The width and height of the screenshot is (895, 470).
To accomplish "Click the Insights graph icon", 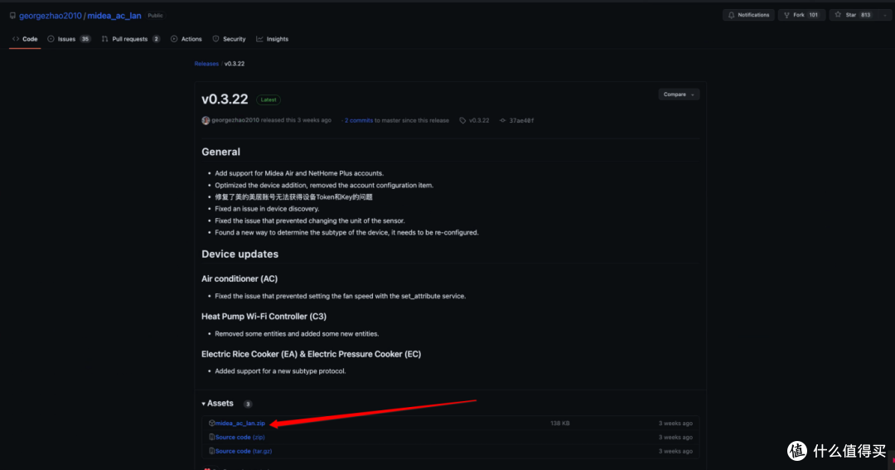I will (259, 39).
